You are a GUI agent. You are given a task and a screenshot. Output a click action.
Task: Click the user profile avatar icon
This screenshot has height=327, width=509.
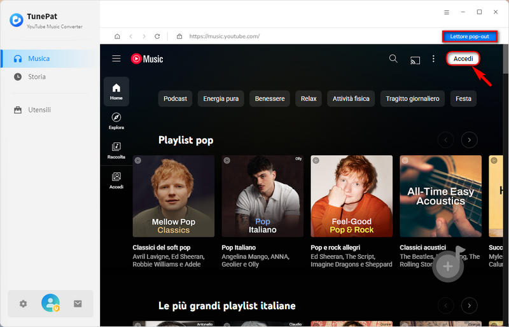(50, 303)
